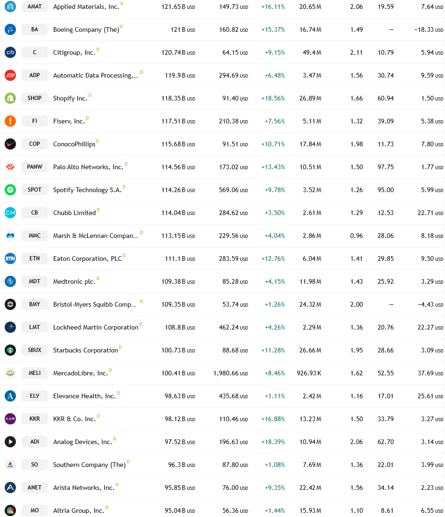Select the SBUX ticker badge
This screenshot has height=517, width=445.
35,350
